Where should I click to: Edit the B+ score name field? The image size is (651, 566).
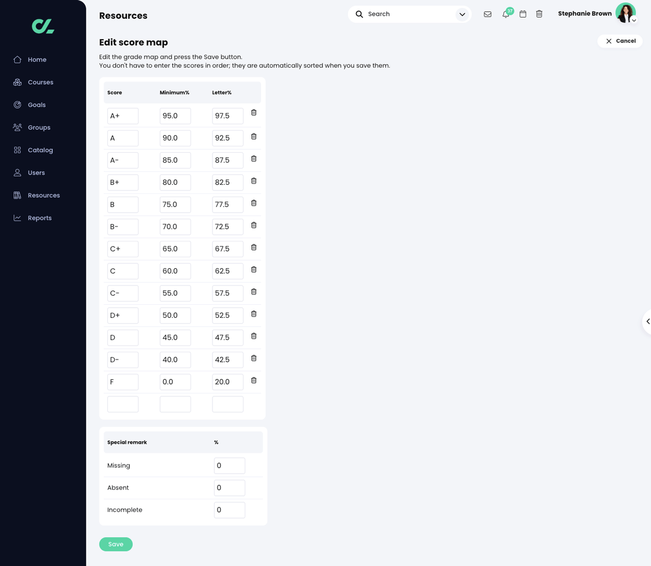(x=123, y=183)
